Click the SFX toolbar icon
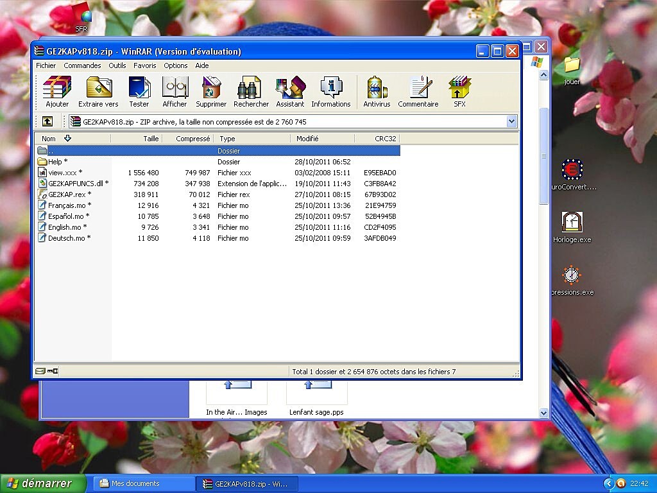The width and height of the screenshot is (657, 493). pos(459,87)
